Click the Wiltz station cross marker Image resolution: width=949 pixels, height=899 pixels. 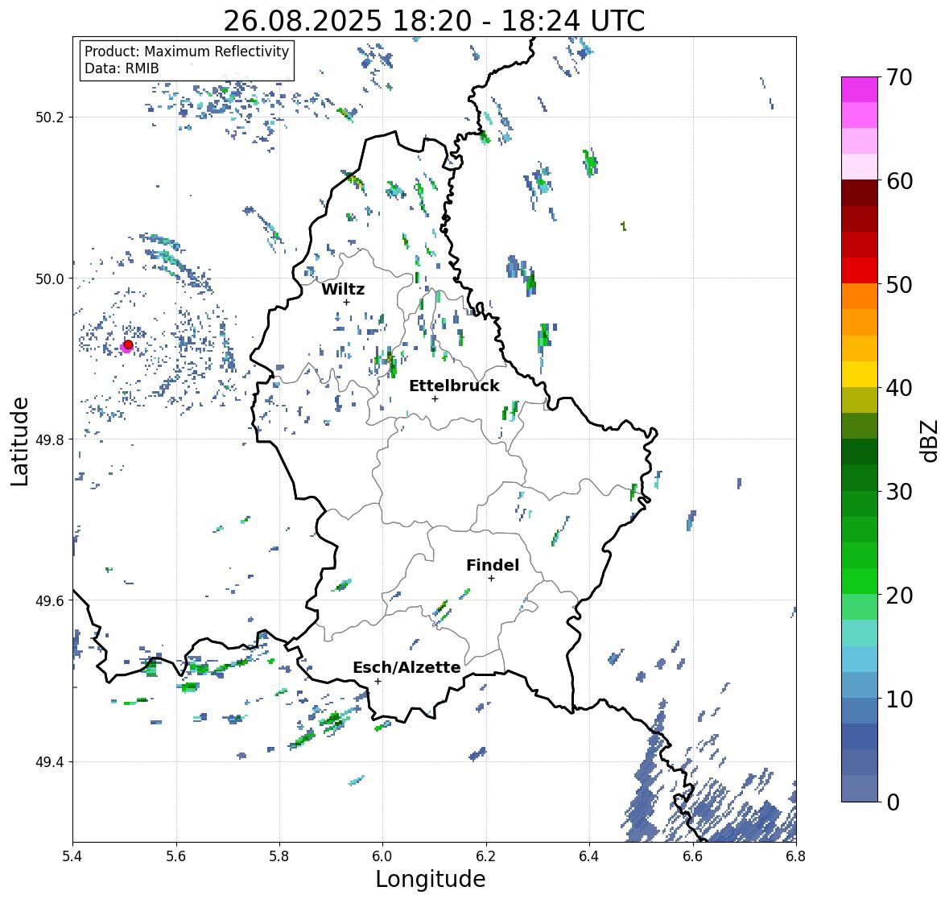pyautogui.click(x=346, y=302)
